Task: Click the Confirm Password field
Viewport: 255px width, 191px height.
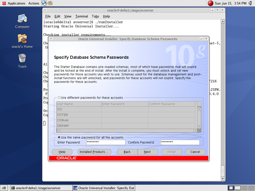Action: (x=180, y=142)
